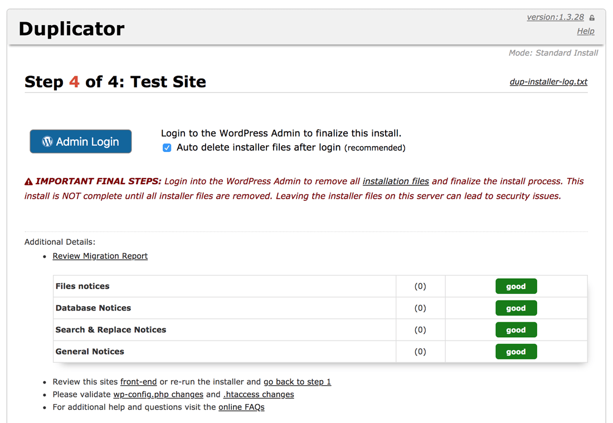The width and height of the screenshot is (613, 423).
Task: Click good badge for Search & Replace Notices
Action: (516, 330)
